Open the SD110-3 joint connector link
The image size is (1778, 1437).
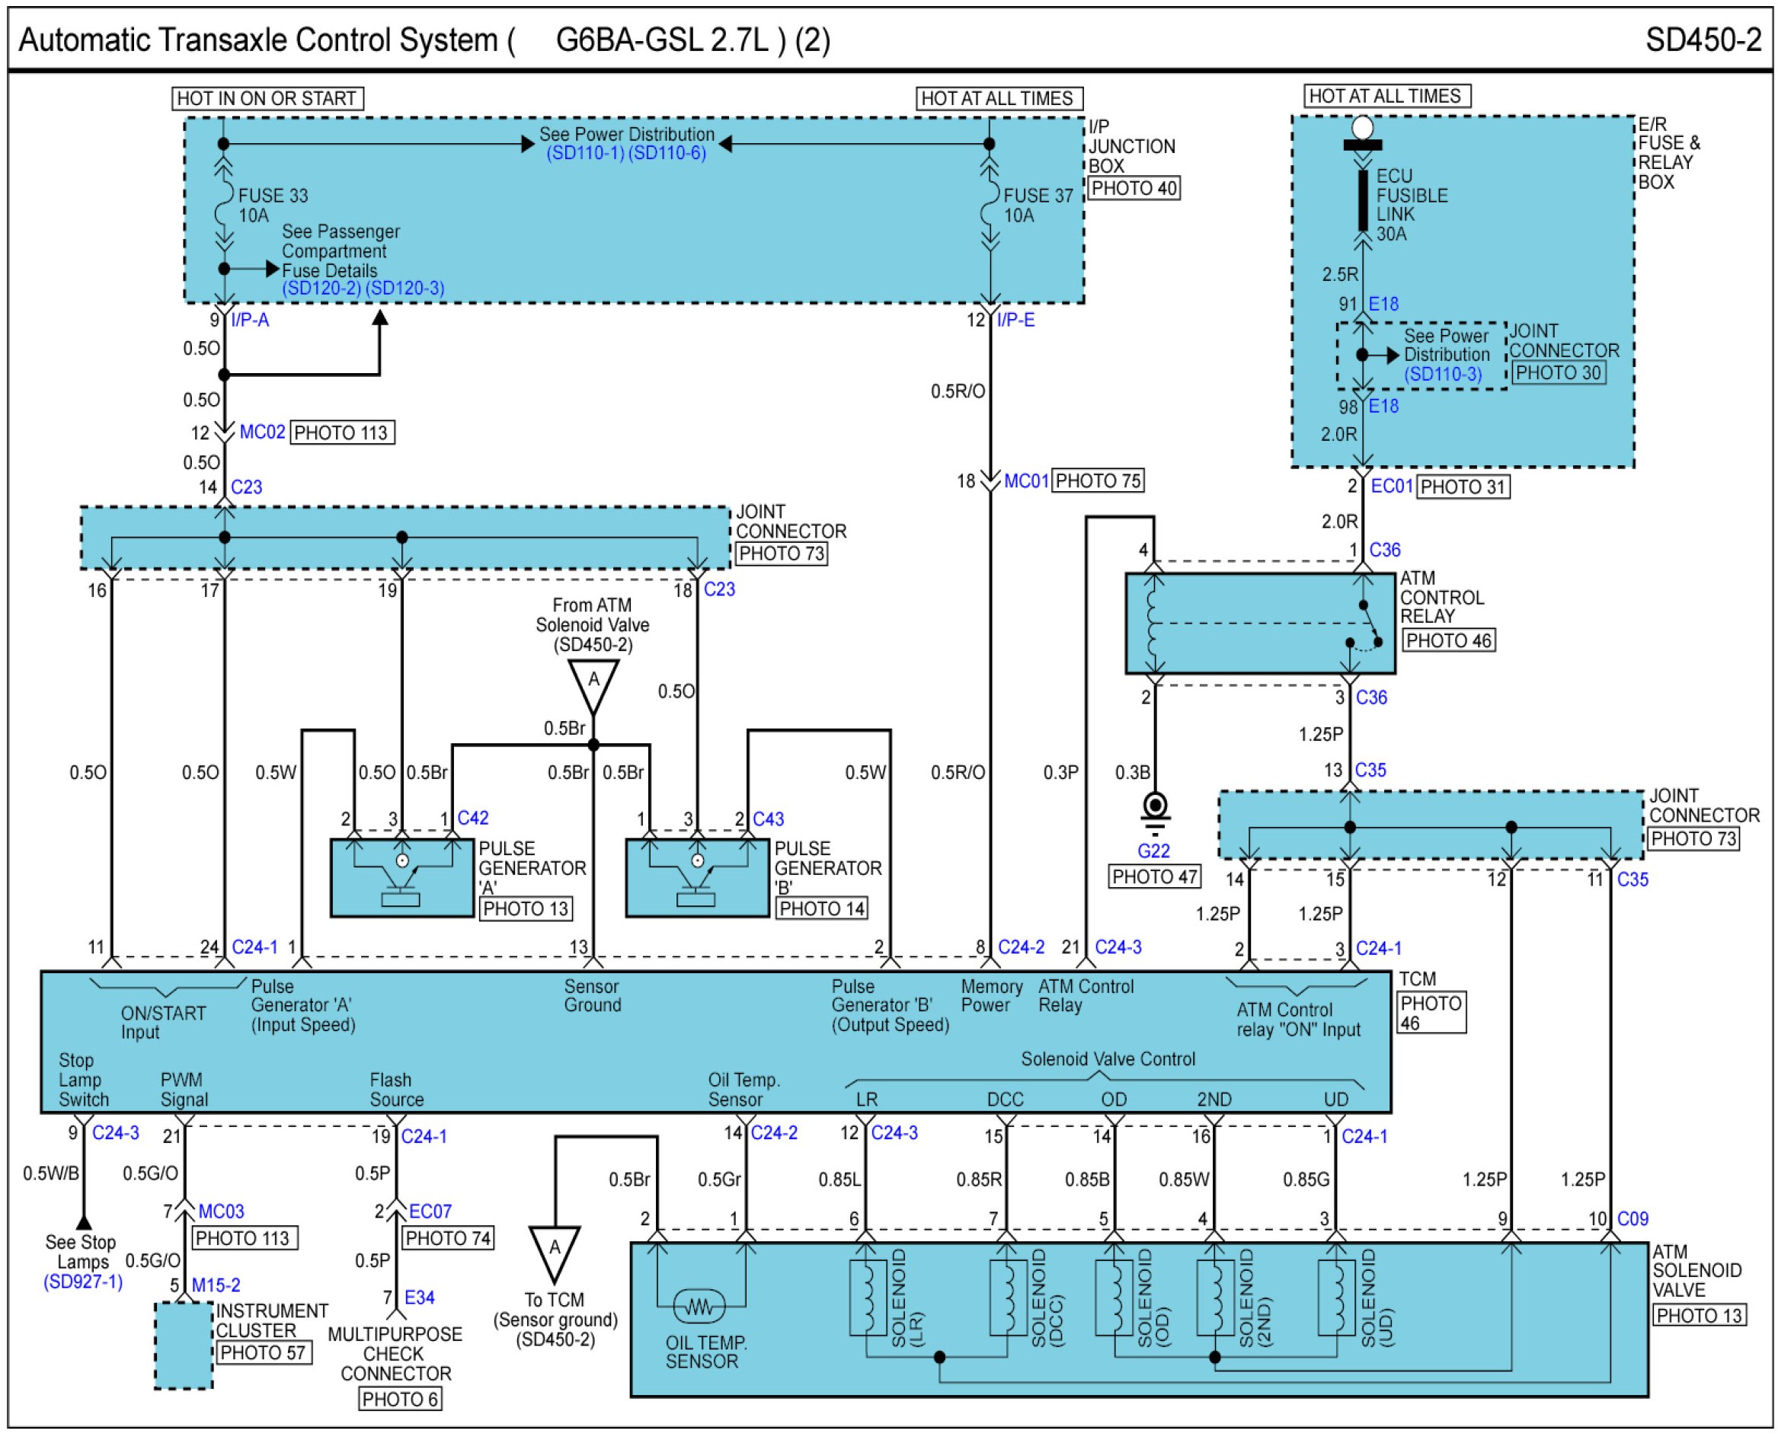(x=1442, y=373)
